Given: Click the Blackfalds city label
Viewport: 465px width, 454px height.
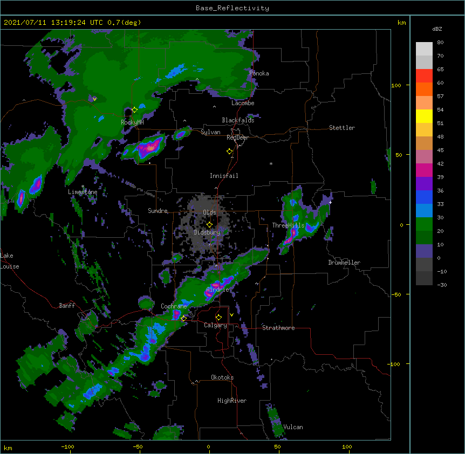Looking at the screenshot, I should click(238, 120).
